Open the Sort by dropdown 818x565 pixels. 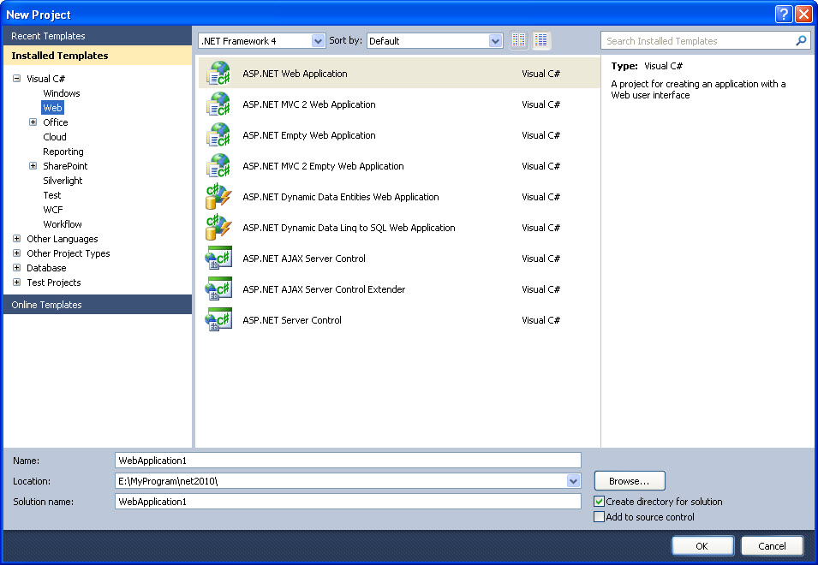click(x=495, y=40)
